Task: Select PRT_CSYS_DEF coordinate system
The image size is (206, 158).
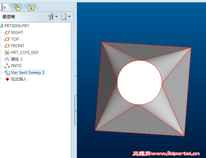Action: (25, 53)
